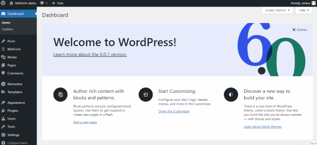Click the half-circle icon for block themes
The width and height of the screenshot is (317, 145).
coord(231,94)
